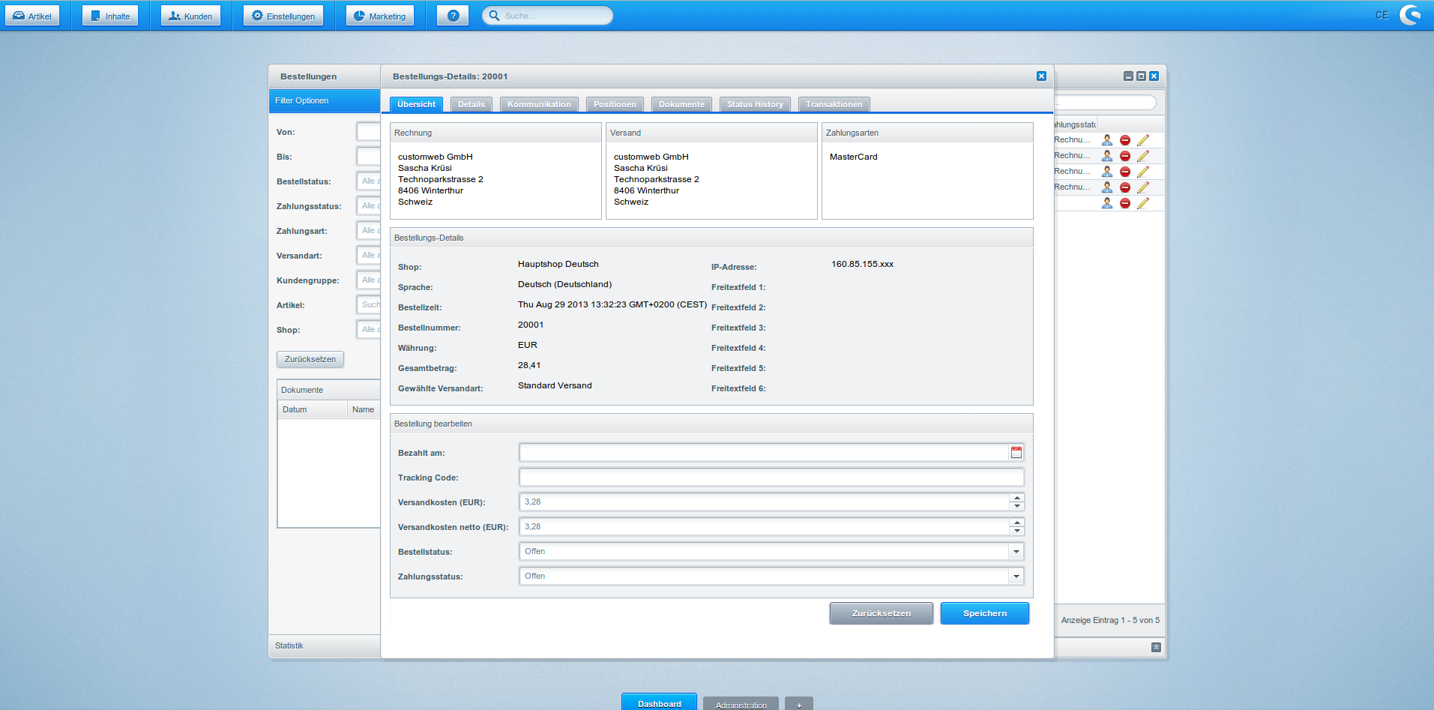
Task: Close the Bestellungs-Details window
Action: 1040,76
